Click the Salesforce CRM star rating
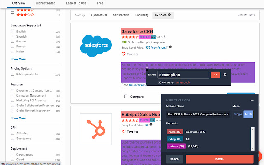This screenshot has height=165, width=264. tap(130, 37)
